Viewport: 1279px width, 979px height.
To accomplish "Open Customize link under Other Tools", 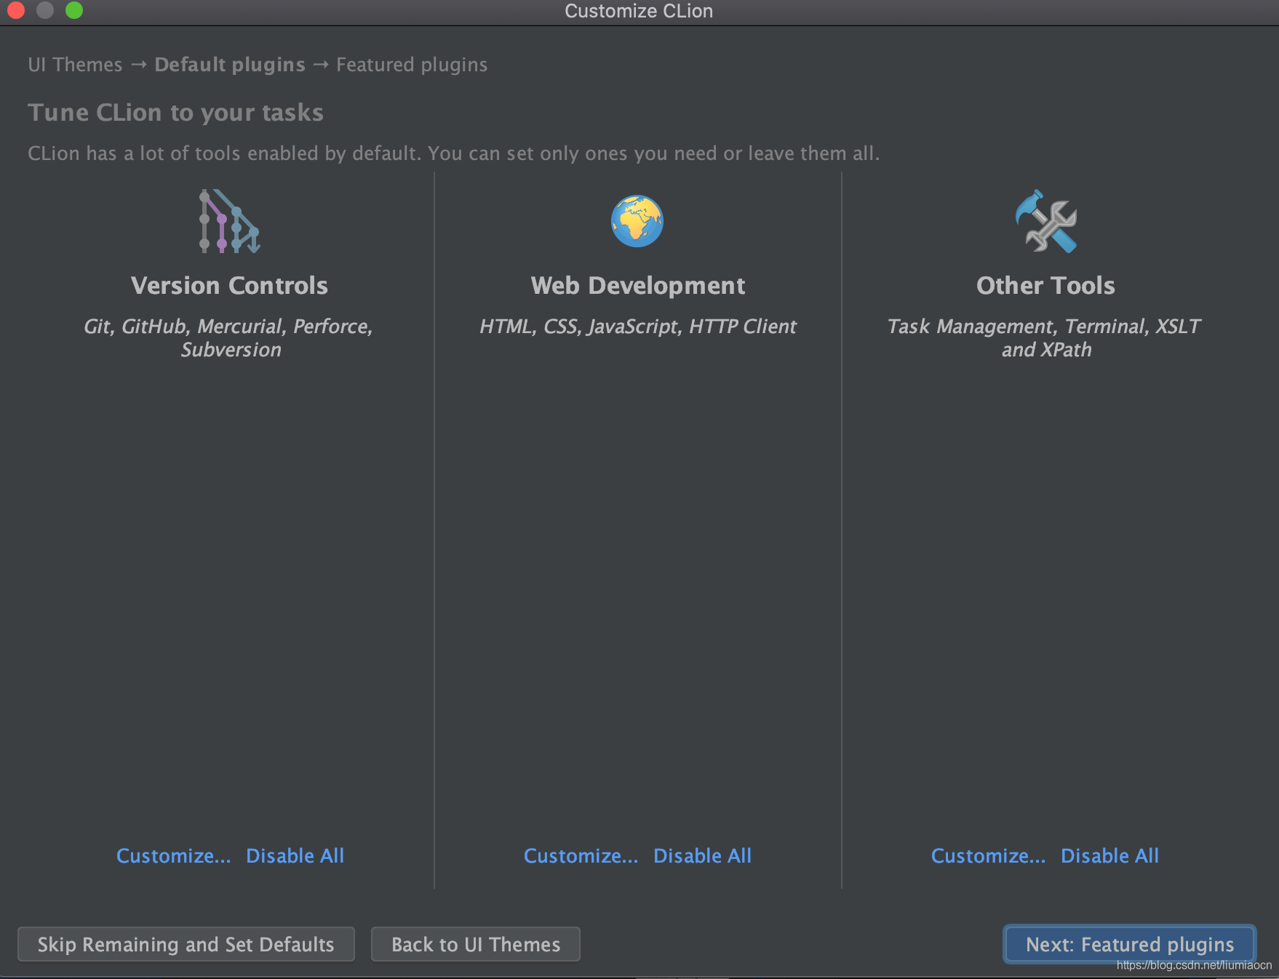I will tap(988, 856).
